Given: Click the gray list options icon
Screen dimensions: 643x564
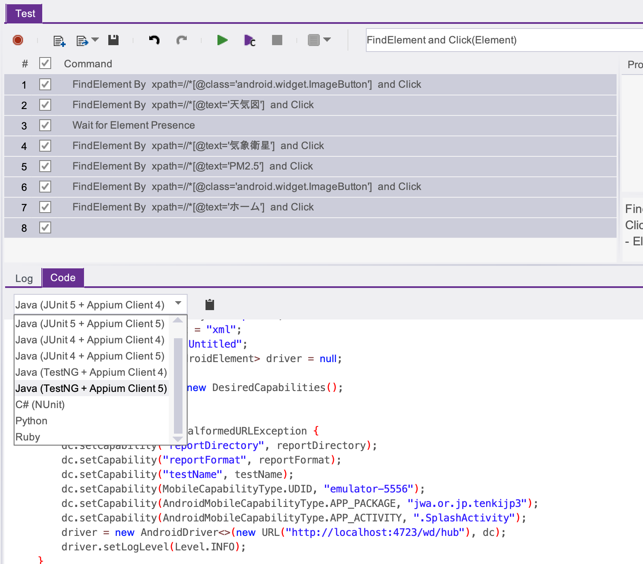Looking at the screenshot, I should (314, 40).
